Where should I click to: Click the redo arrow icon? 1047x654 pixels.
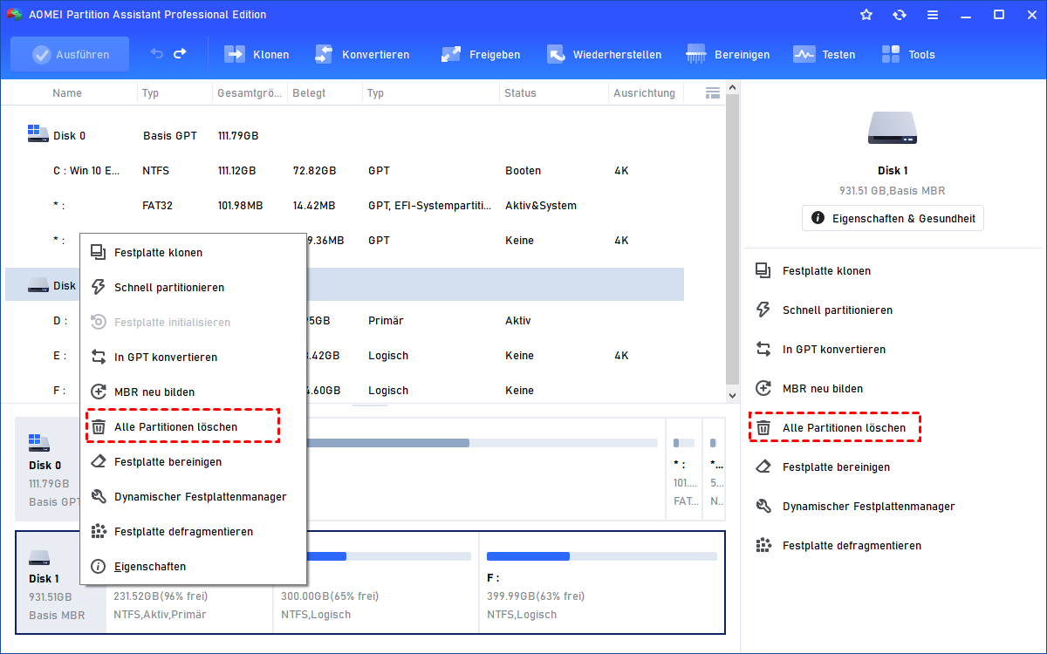tap(180, 54)
